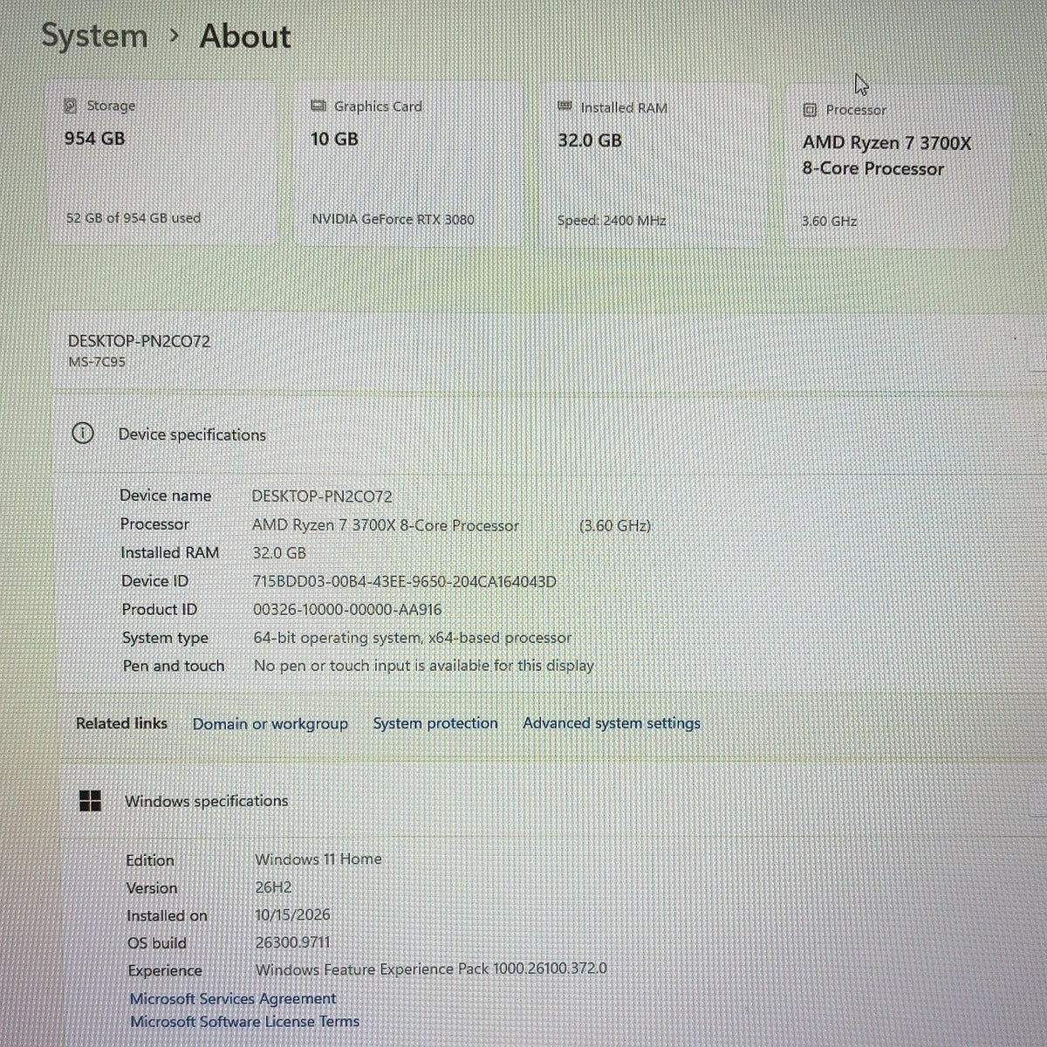Select Product ID 00326-10000-00000-AA916
This screenshot has height=1047, width=1047.
[347, 609]
